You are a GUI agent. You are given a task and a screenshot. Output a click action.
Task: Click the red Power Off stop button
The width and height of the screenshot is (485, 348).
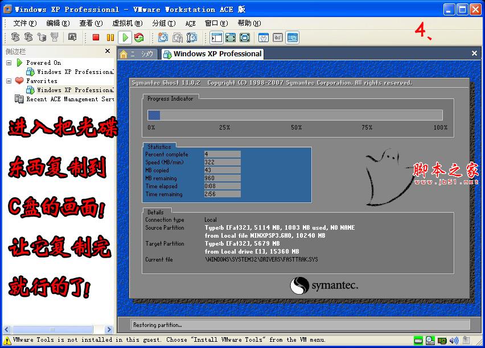[x=96, y=38]
